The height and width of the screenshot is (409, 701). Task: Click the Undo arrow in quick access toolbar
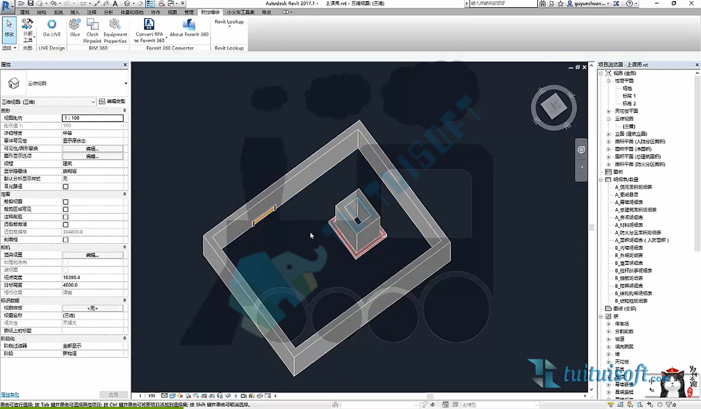pyautogui.click(x=53, y=3)
